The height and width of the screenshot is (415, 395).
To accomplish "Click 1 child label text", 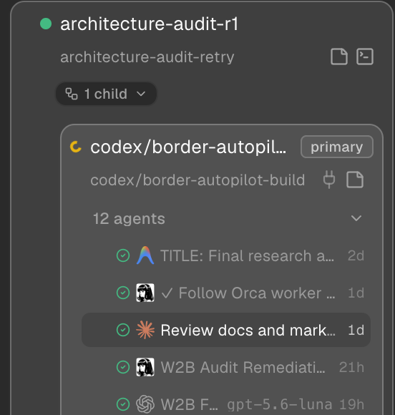I will pyautogui.click(x=106, y=94).
